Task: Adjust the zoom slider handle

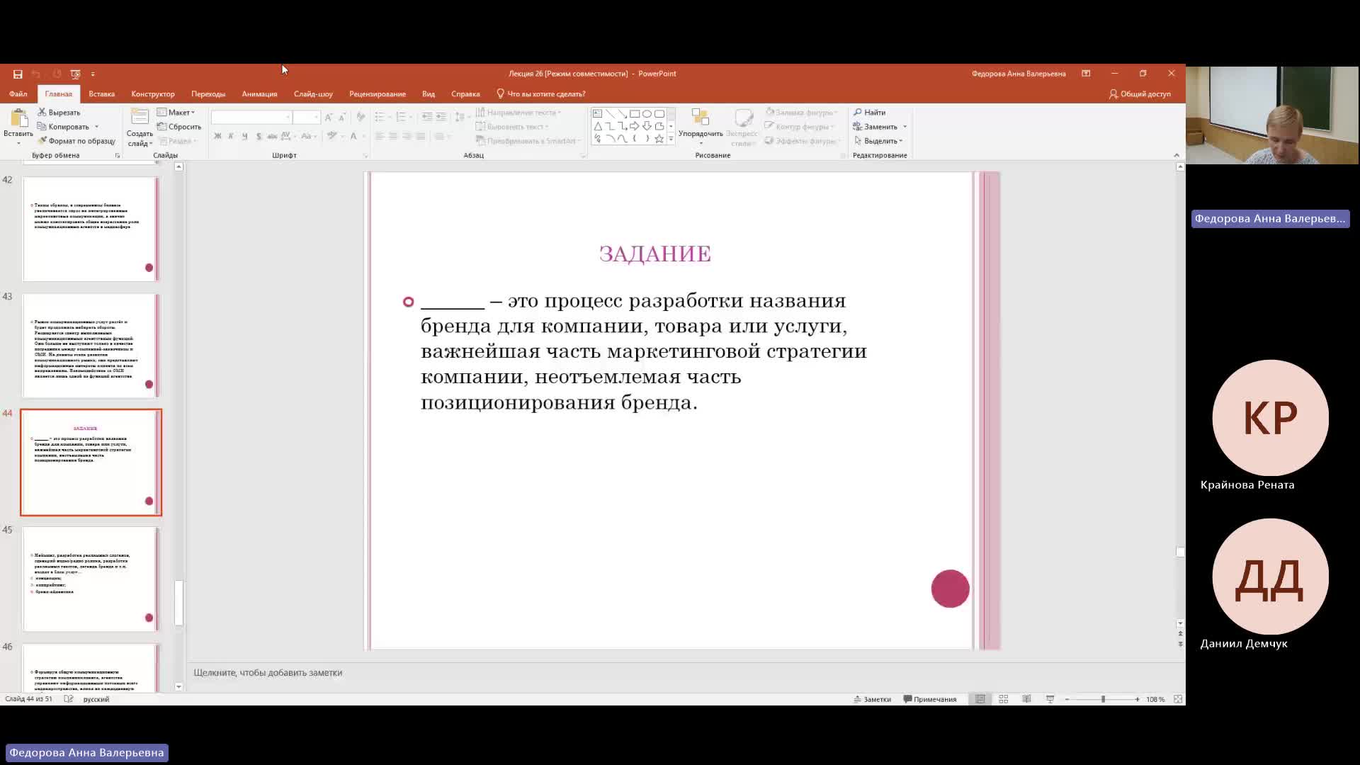Action: pyautogui.click(x=1103, y=699)
